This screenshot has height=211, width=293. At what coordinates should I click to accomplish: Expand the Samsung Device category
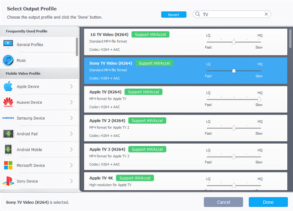pos(71,118)
